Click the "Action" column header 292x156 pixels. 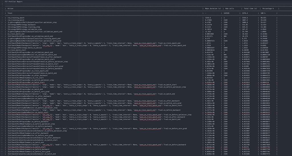[x=10, y=9]
